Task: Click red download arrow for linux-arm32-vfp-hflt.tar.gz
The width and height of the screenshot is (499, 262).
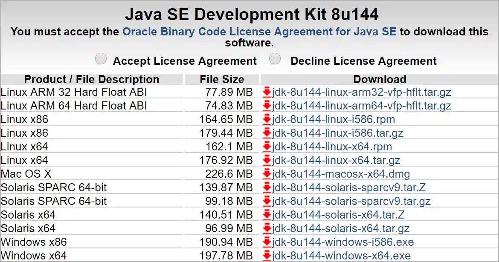Action: [267, 92]
